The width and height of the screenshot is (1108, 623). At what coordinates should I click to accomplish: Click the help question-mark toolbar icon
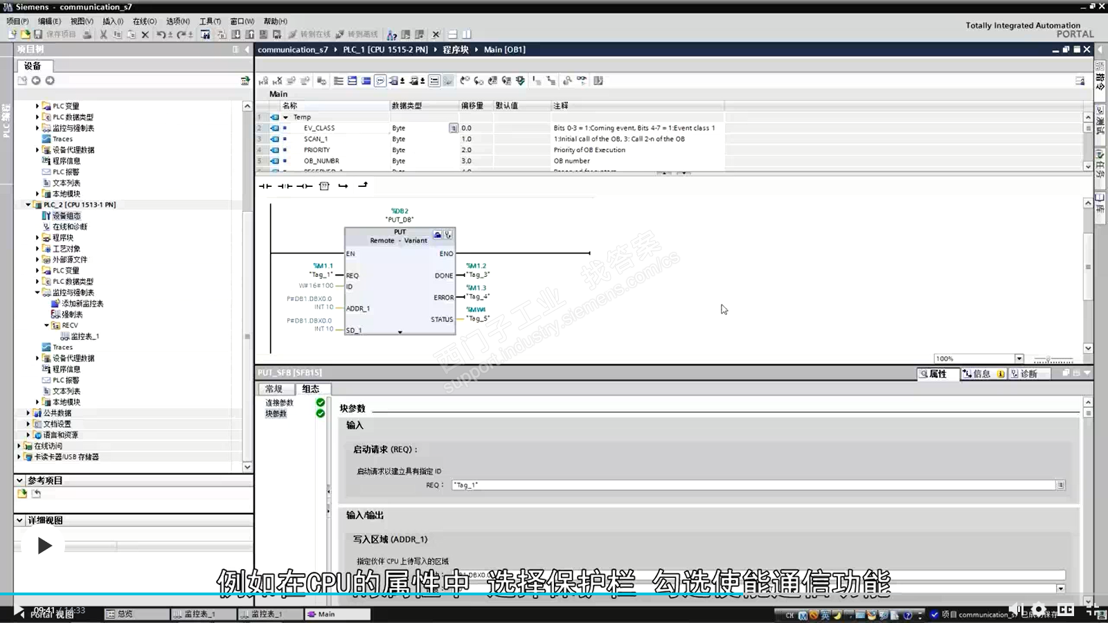[392, 34]
